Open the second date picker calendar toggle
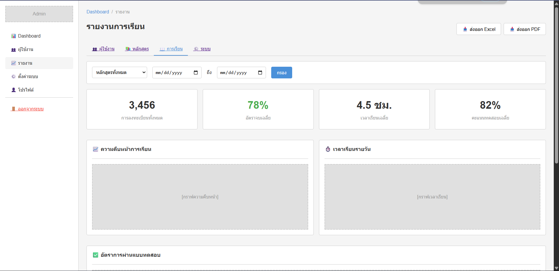This screenshot has height=271, width=559. pyautogui.click(x=260, y=73)
